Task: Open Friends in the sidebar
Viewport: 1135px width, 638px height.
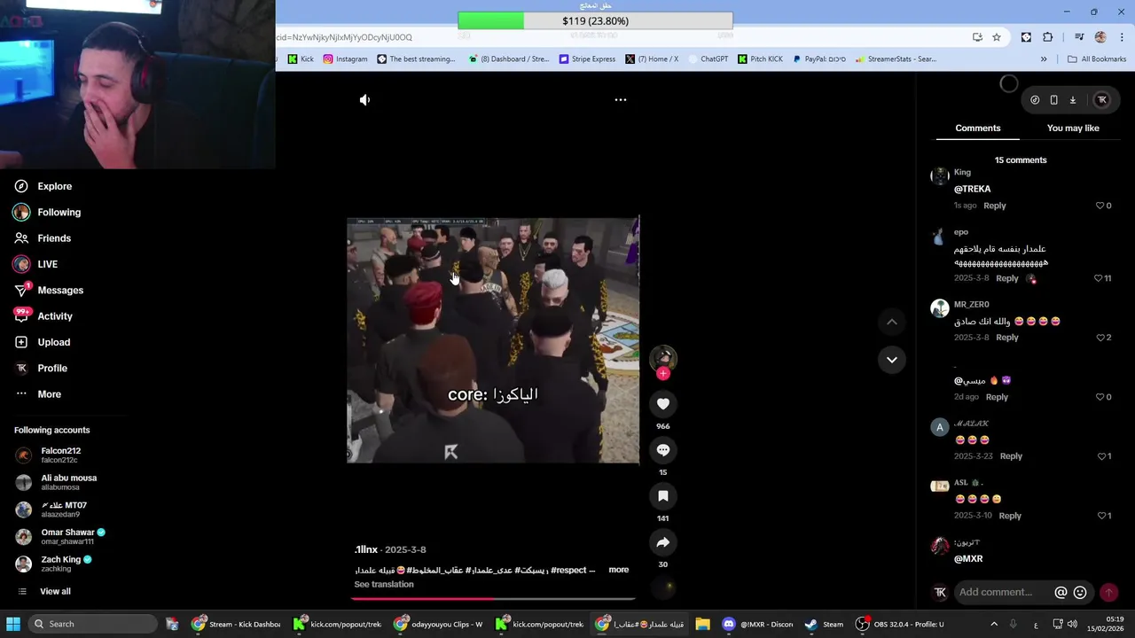Action: tap(43, 238)
